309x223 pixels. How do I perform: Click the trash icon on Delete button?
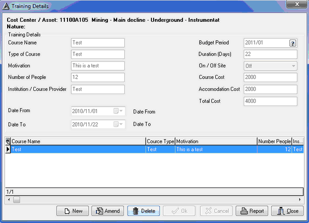click(136, 211)
